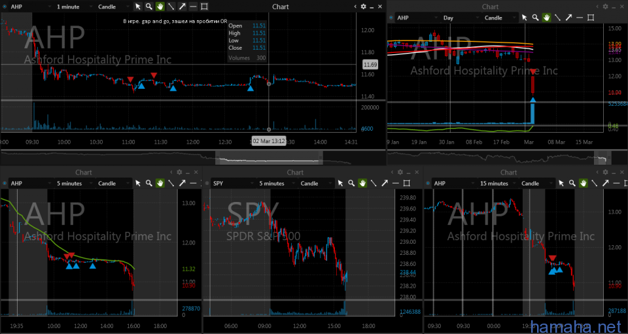This screenshot has width=628, height=334.
Task: Activate the magnifier tool in the SPY chart
Action: point(351,183)
